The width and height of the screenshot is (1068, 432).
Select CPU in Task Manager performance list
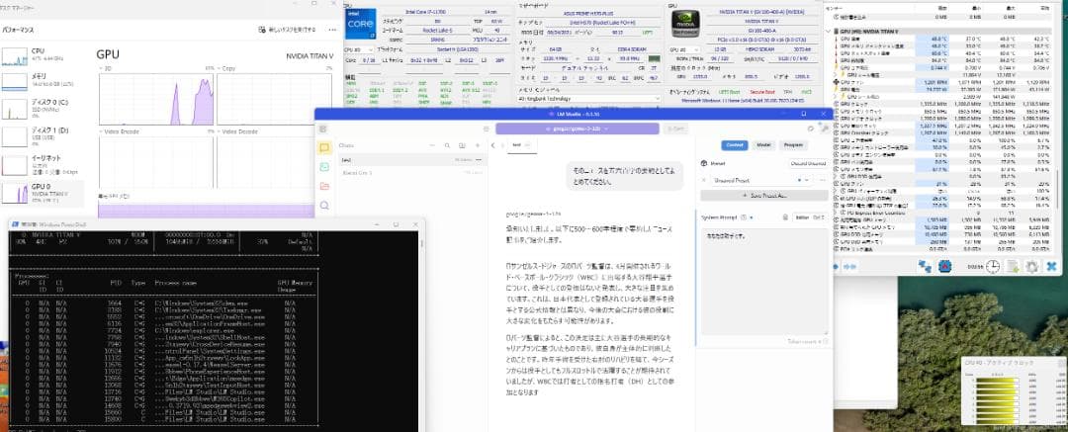pyautogui.click(x=43, y=55)
